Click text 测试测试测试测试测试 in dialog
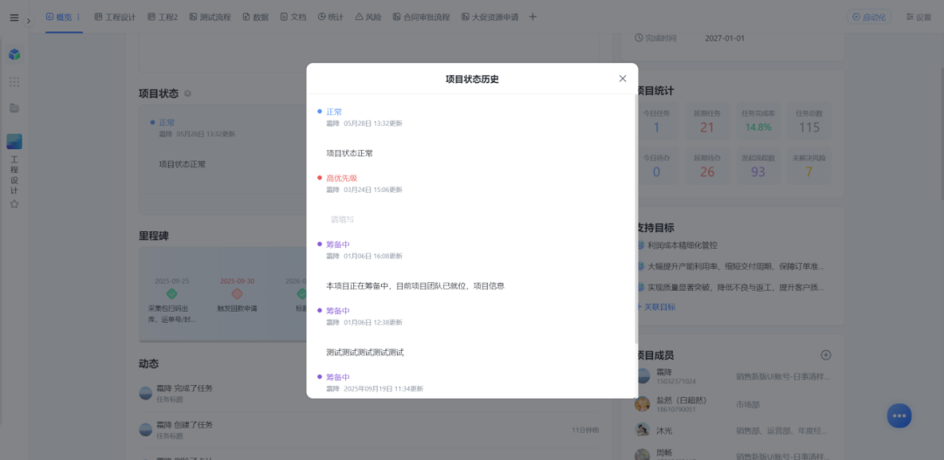Image resolution: width=944 pixels, height=460 pixels. (x=364, y=353)
